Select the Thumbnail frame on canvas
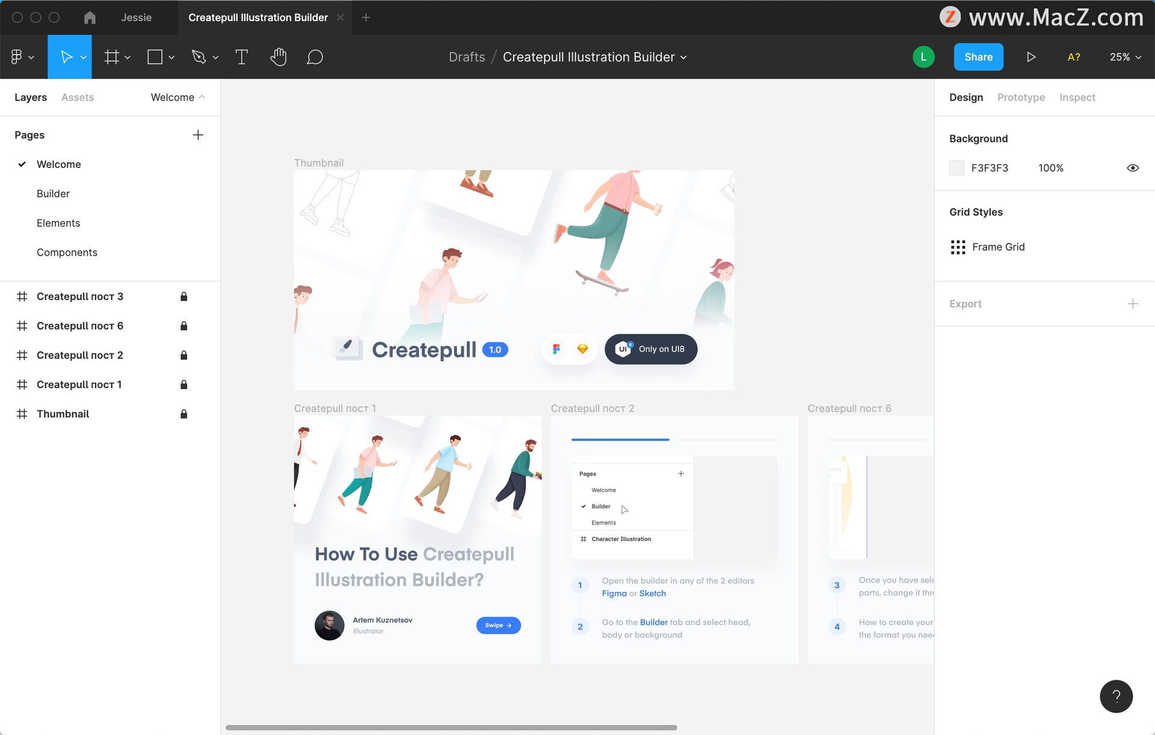 (514, 280)
